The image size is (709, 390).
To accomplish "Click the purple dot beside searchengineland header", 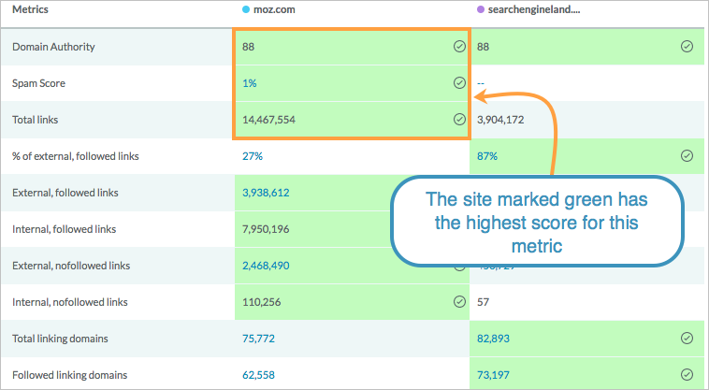I will [x=481, y=9].
